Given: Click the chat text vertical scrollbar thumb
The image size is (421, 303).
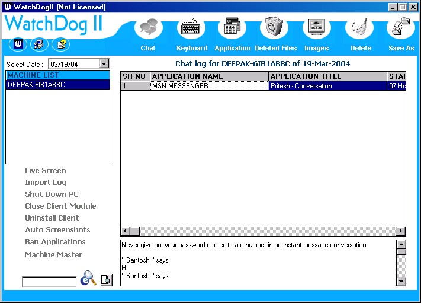Looking at the screenshot, I should point(401,252).
